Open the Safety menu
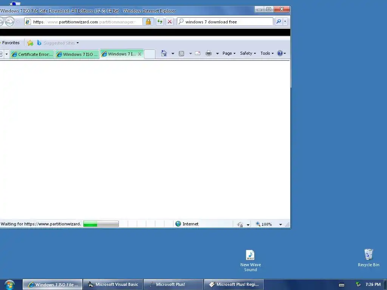This screenshot has width=387, height=290. click(248, 53)
